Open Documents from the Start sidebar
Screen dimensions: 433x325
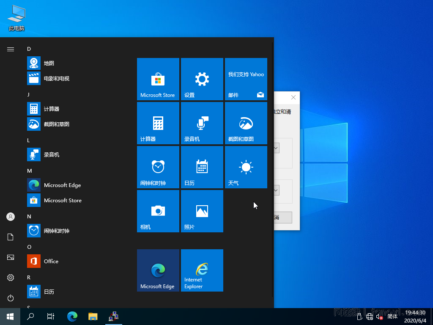tap(11, 237)
